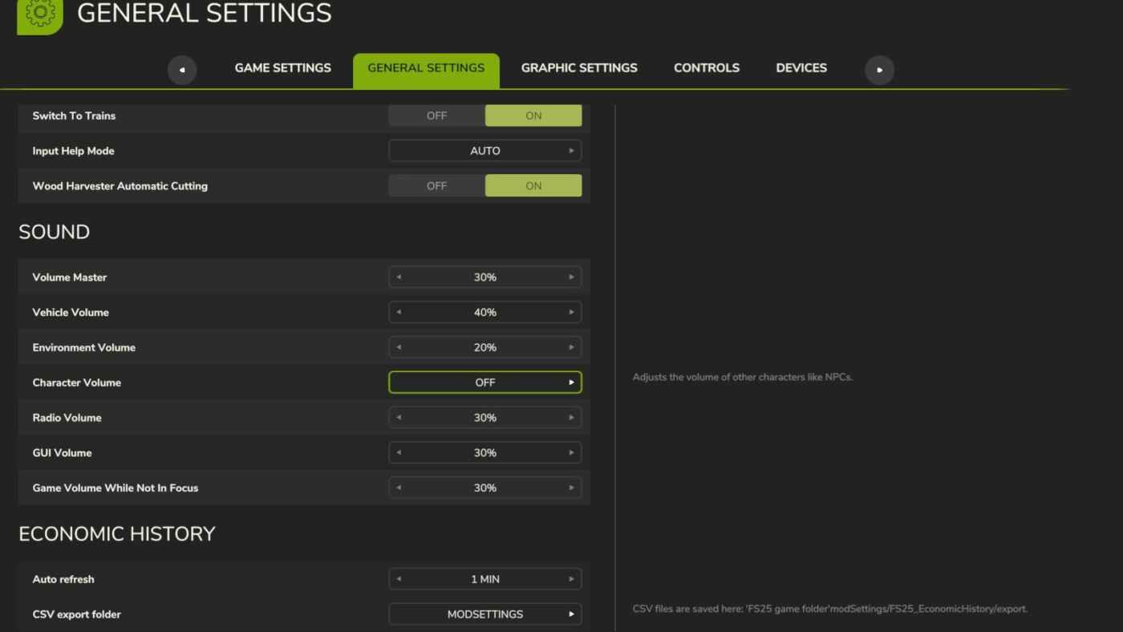The height and width of the screenshot is (632, 1123).
Task: Advance Auto refresh interval with right arrow
Action: click(x=571, y=579)
